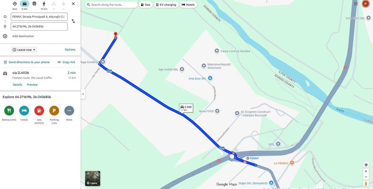The height and width of the screenshot is (189, 373).
Task: Open Google apps grid icon
Action: click(x=356, y=4)
